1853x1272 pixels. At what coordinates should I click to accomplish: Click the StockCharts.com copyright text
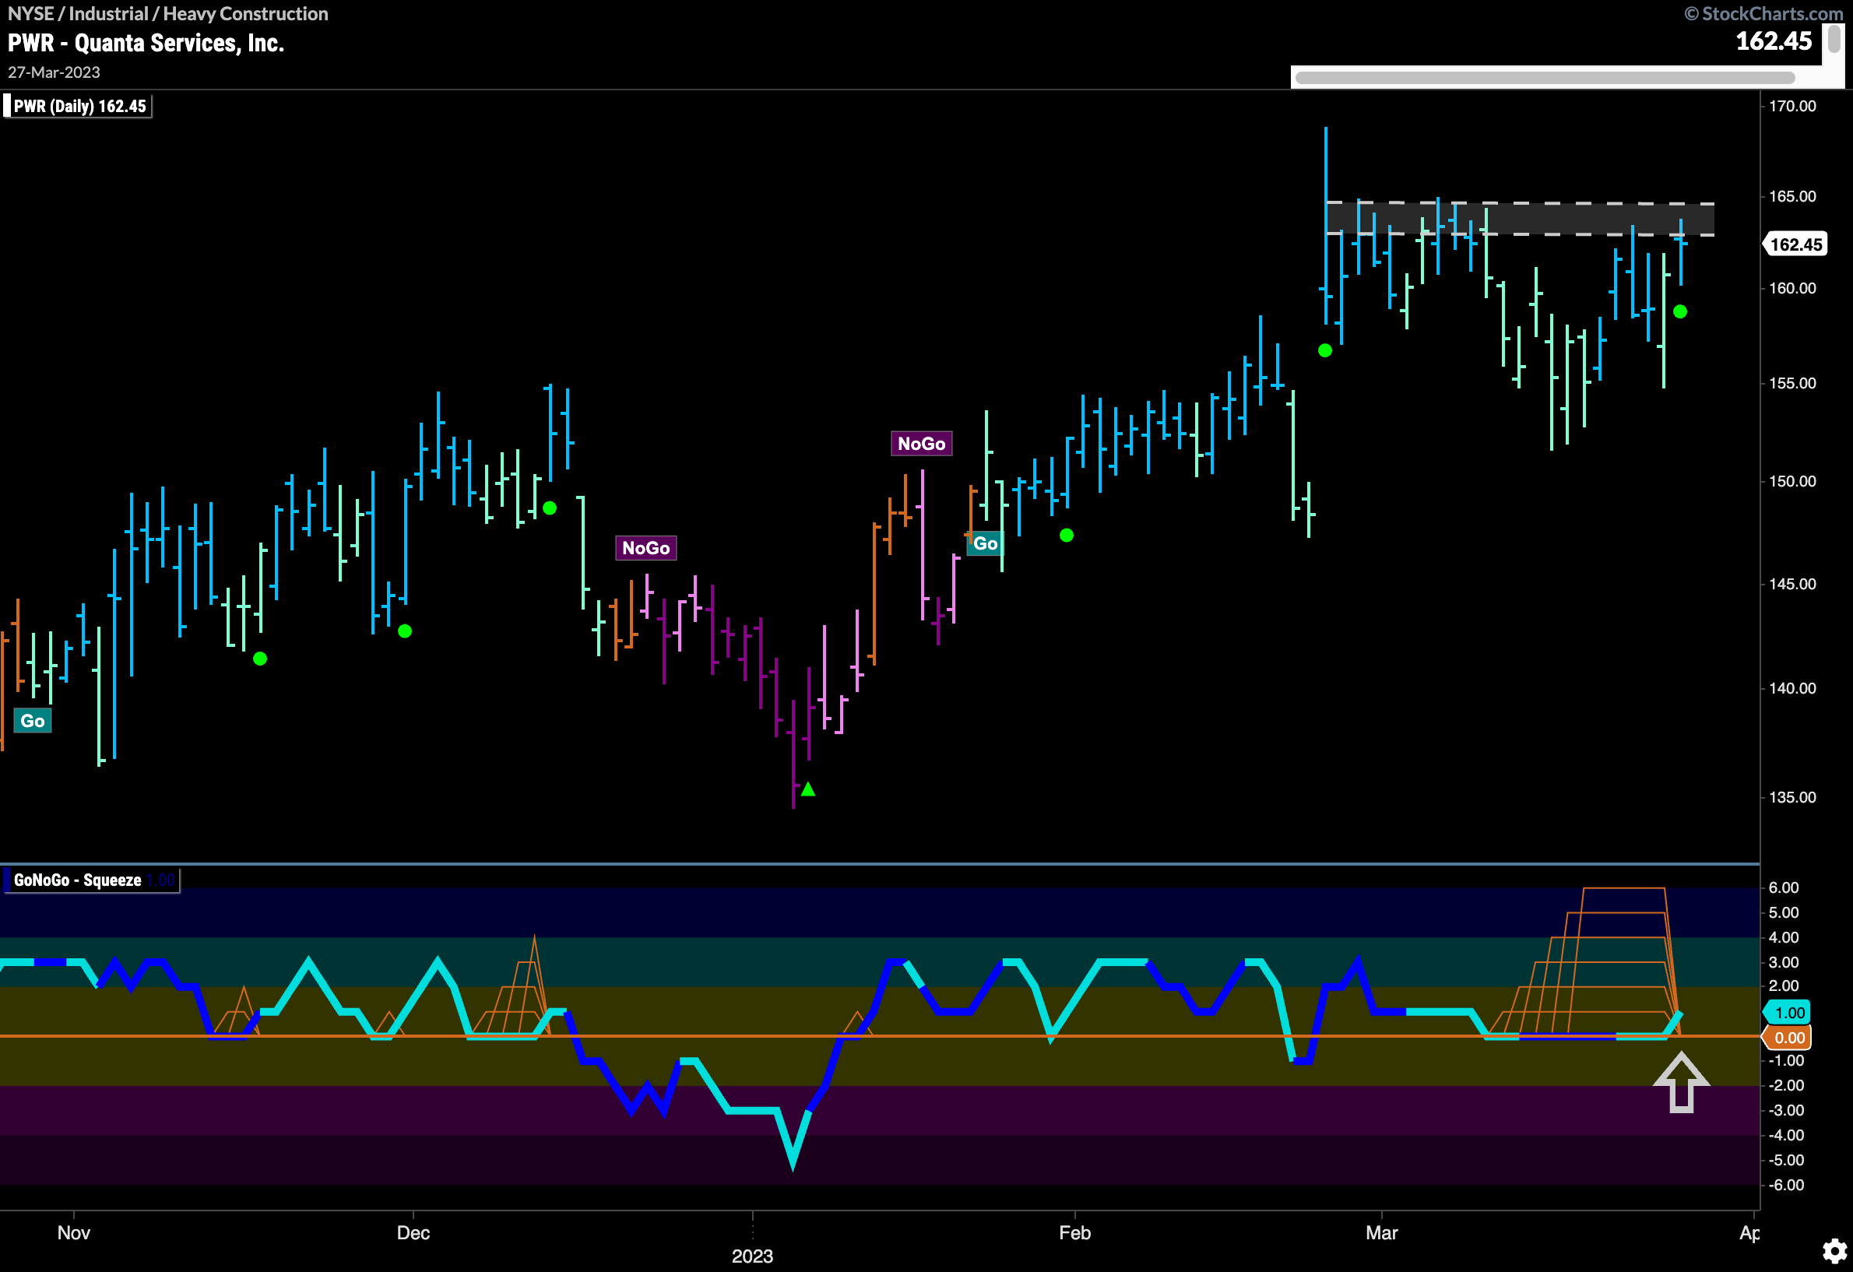coord(1763,13)
